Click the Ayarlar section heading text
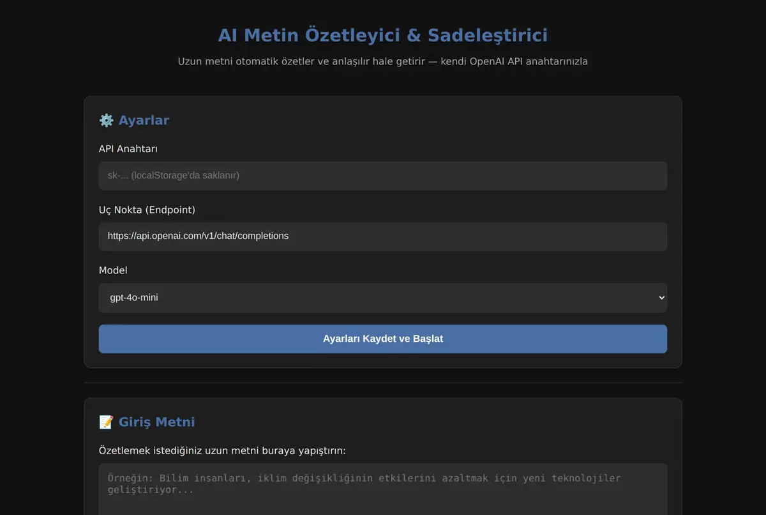766x515 pixels. [144, 120]
